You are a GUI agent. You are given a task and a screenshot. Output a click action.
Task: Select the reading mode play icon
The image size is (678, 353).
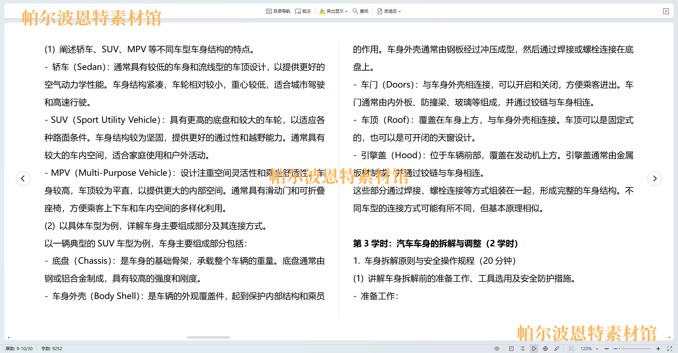[534, 348]
